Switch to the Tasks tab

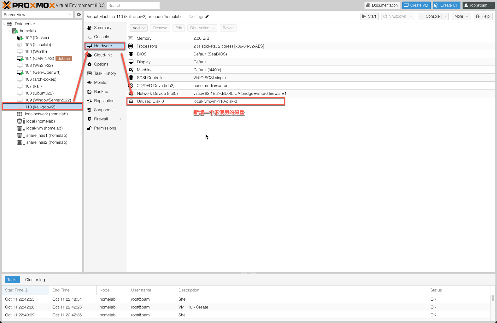click(x=12, y=280)
